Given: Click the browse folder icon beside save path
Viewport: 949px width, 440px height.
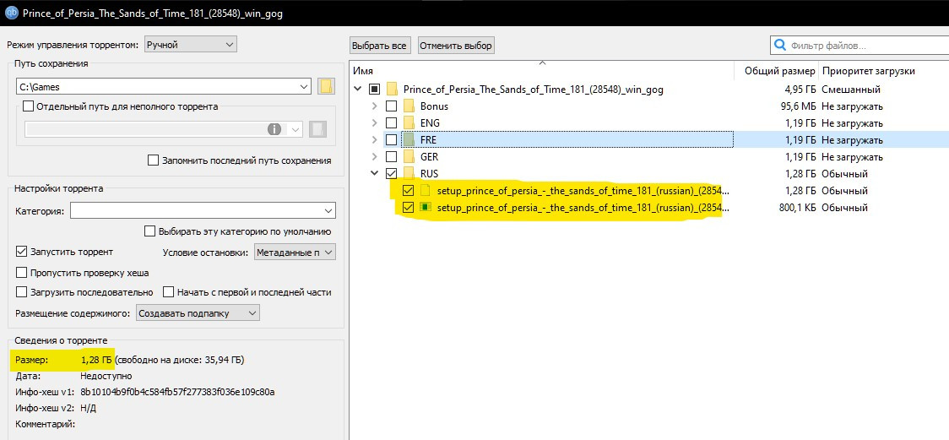Looking at the screenshot, I should (x=327, y=86).
